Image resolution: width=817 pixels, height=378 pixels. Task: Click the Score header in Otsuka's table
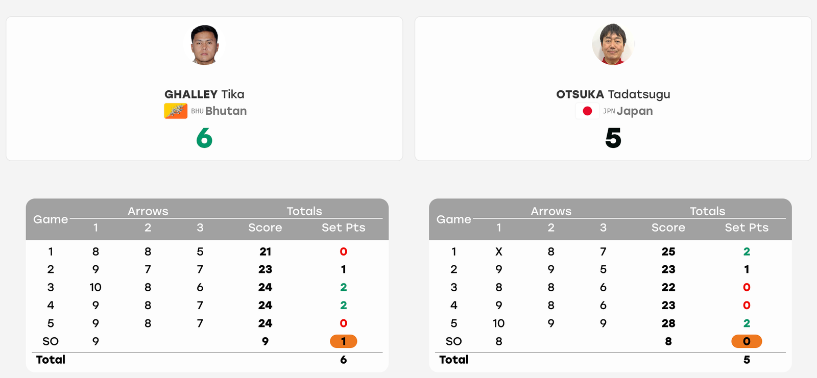click(x=668, y=228)
